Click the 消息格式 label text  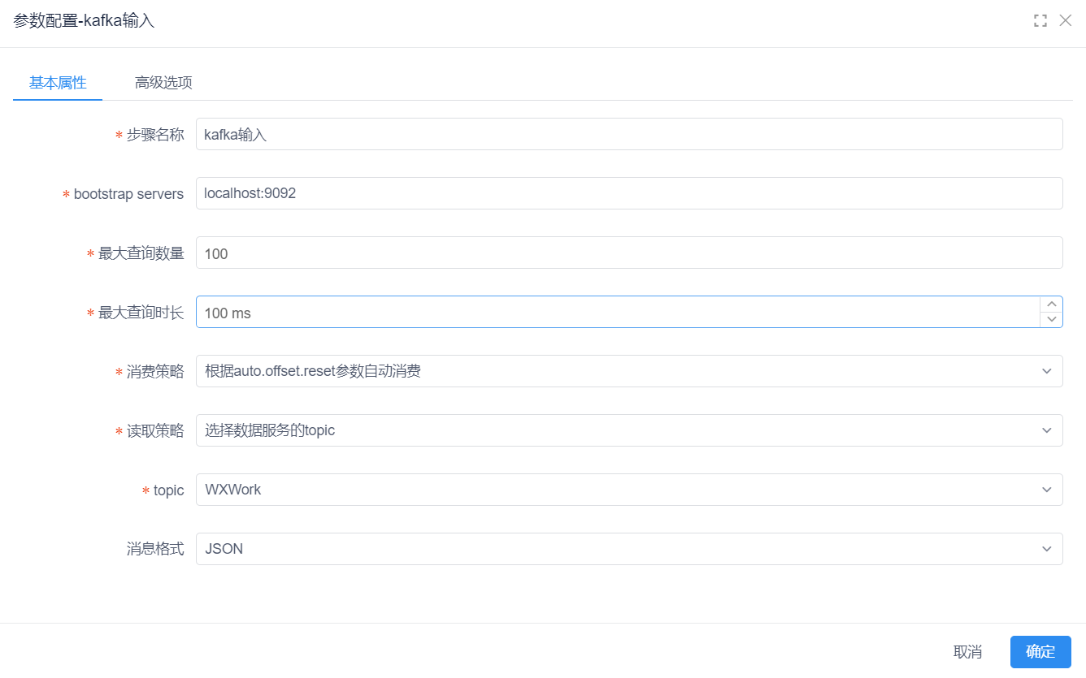click(x=155, y=550)
